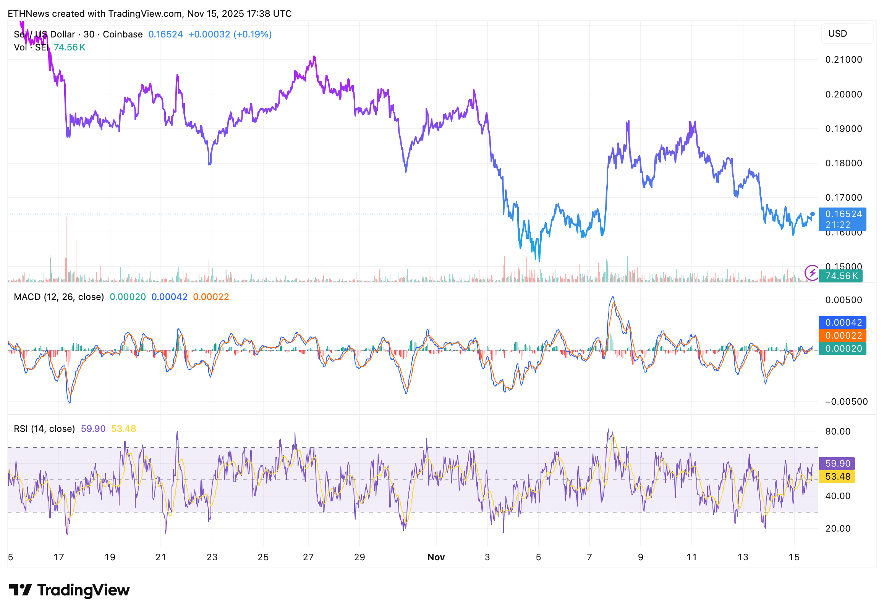Click the 0.21000 price scale label
Screen dimensions: 884x613
click(x=843, y=60)
